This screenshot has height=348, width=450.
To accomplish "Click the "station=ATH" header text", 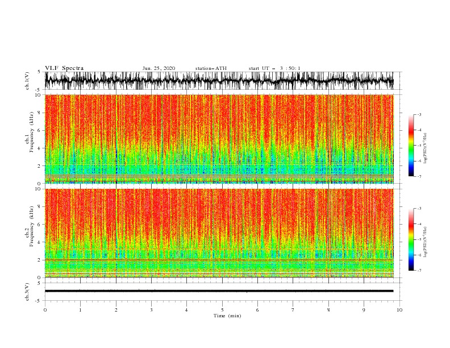I will (211, 68).
